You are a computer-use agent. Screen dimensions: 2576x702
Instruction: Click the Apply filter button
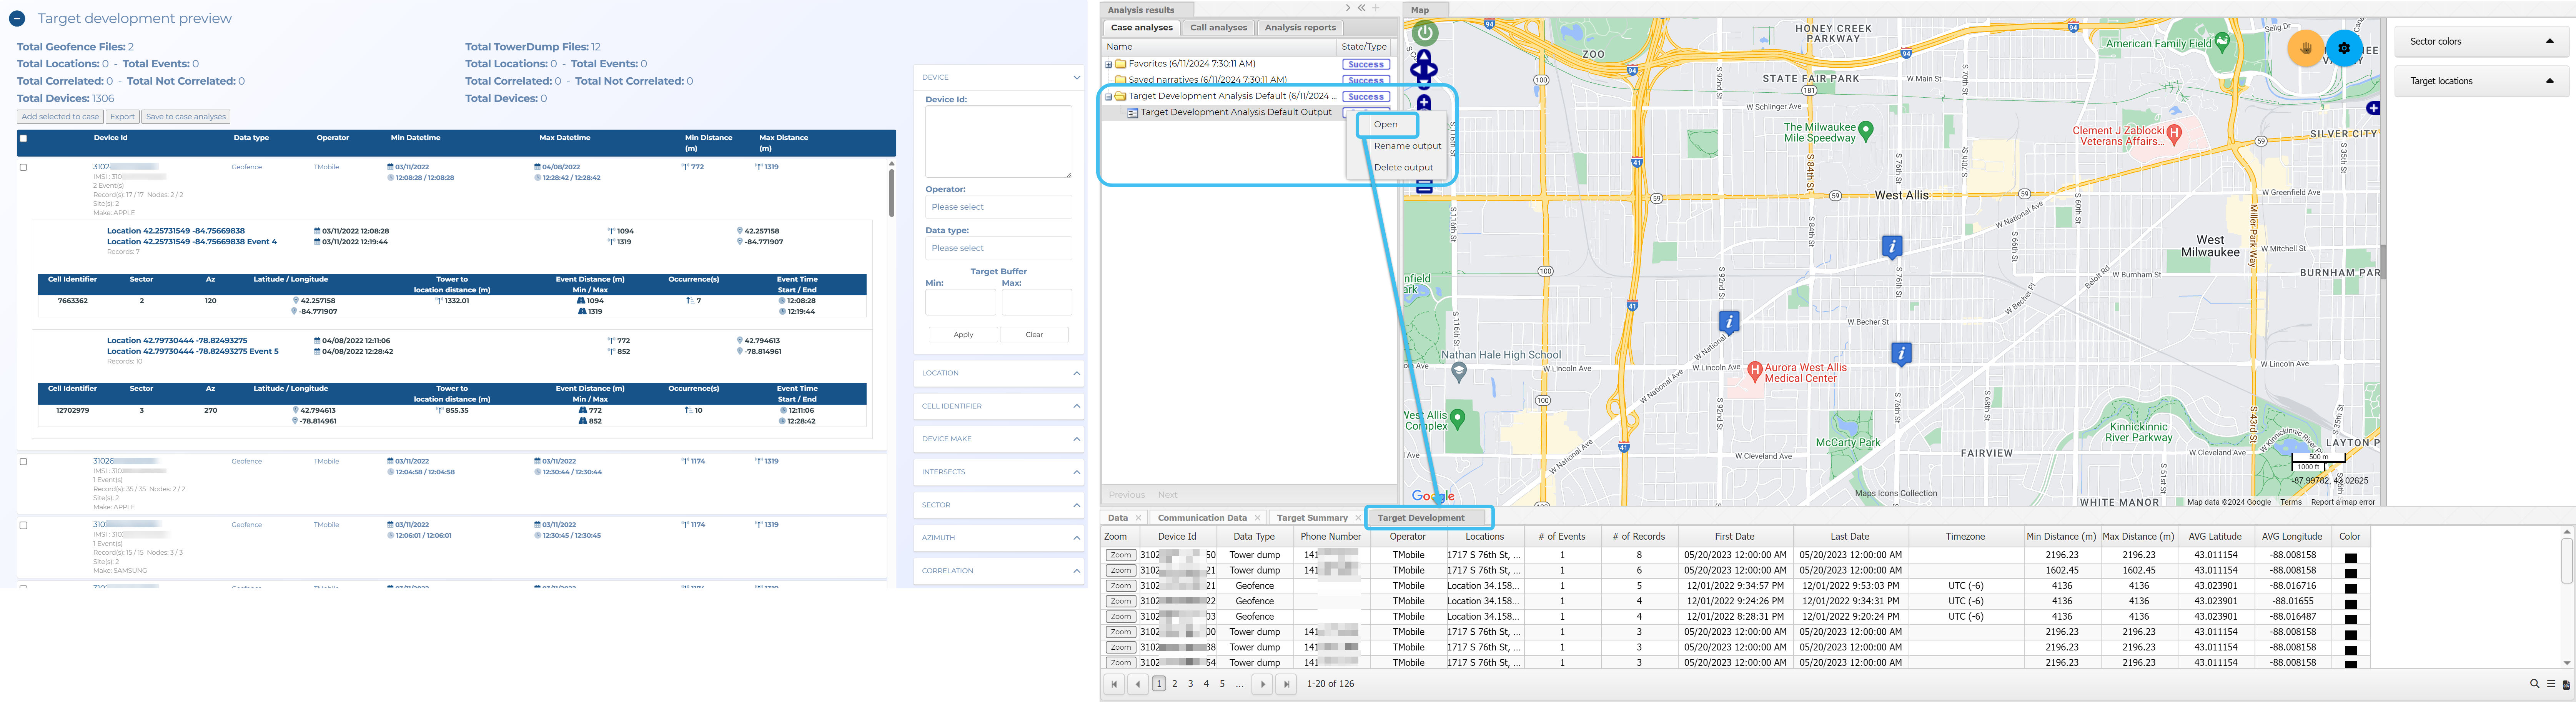click(x=963, y=335)
